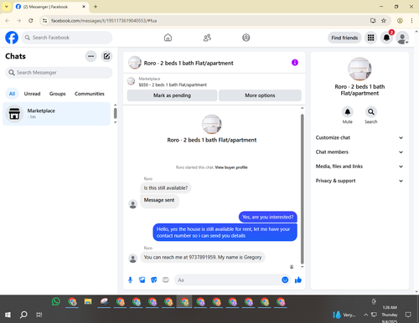Click the Search Facebook field
419x323 pixels.
67,38
